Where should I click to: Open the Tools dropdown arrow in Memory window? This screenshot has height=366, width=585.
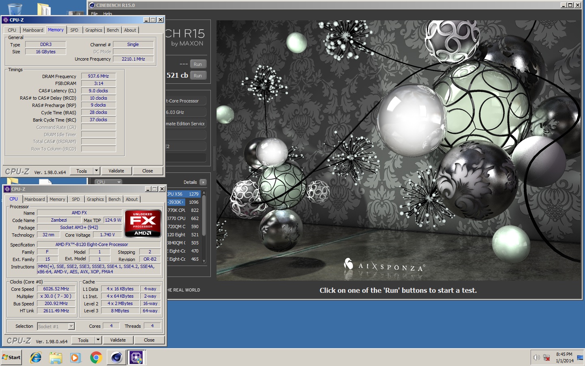click(97, 171)
